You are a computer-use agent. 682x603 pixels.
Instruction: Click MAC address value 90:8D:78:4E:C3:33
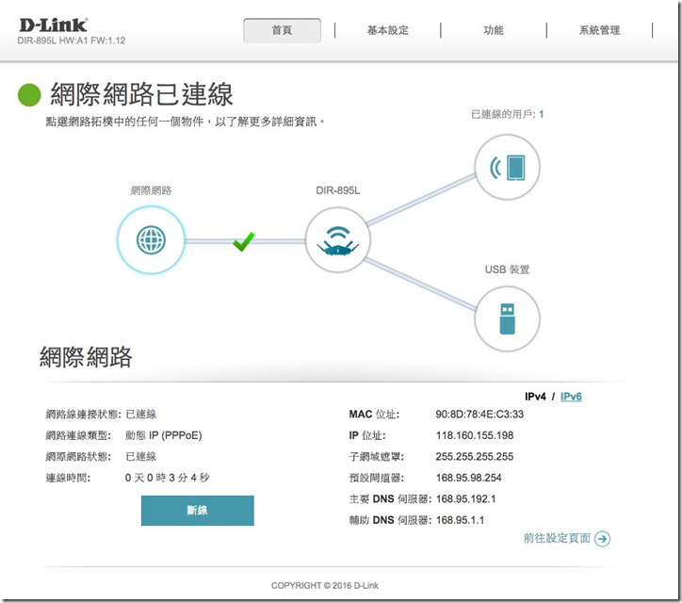(479, 415)
